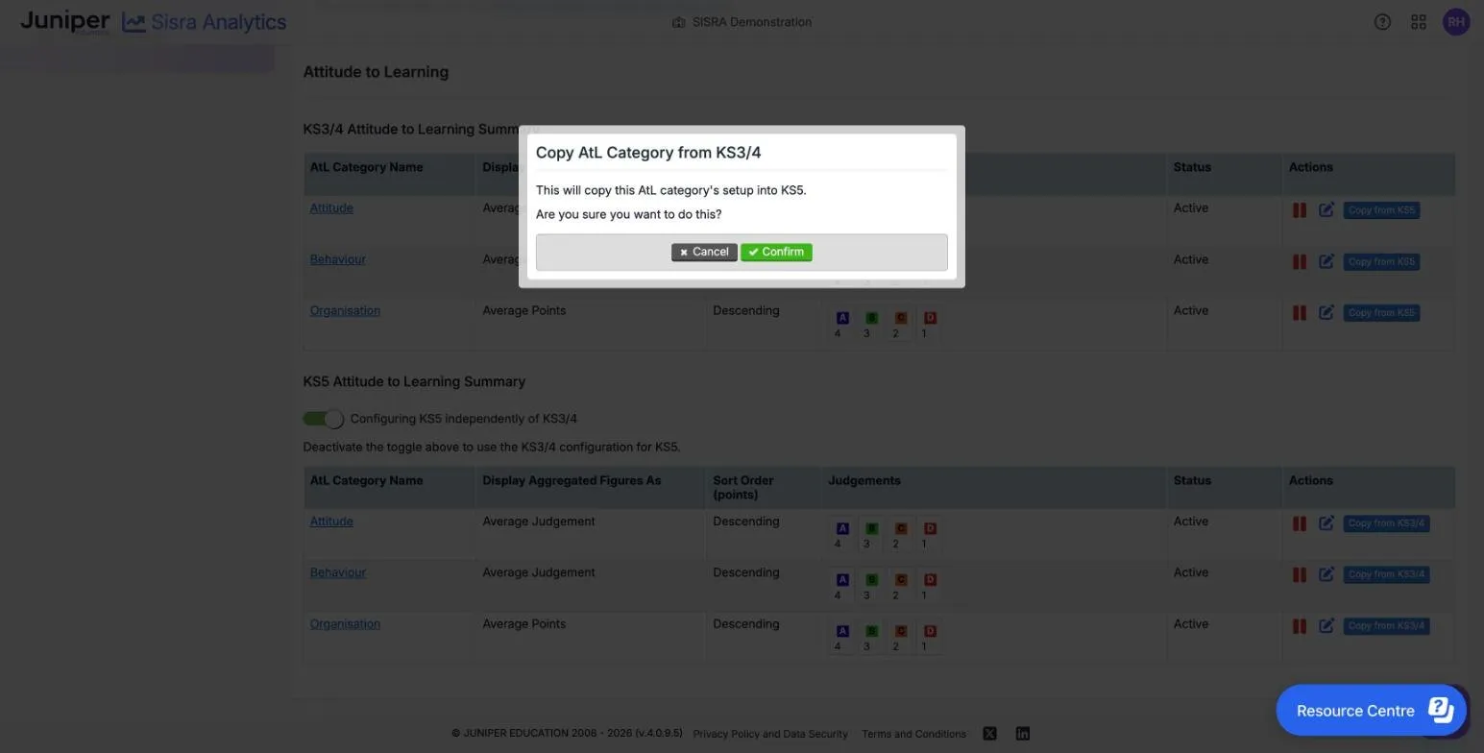Confirm copying the AtL category

[x=776, y=252]
